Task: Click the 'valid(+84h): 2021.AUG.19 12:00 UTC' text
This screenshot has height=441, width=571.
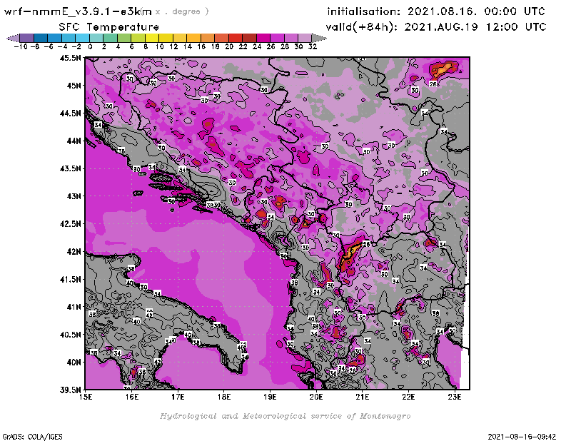Action: pos(436,27)
